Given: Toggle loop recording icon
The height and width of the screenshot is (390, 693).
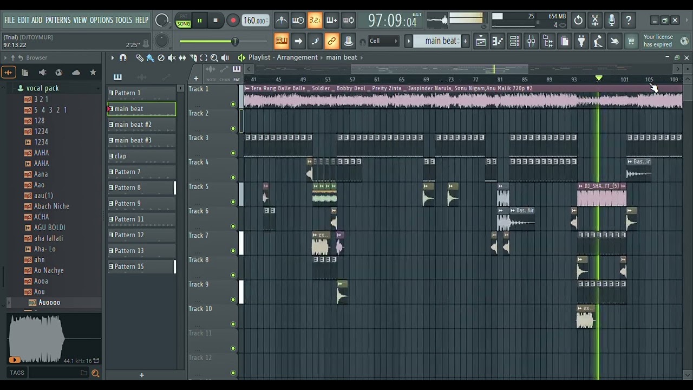Looking at the screenshot, I should click(349, 21).
